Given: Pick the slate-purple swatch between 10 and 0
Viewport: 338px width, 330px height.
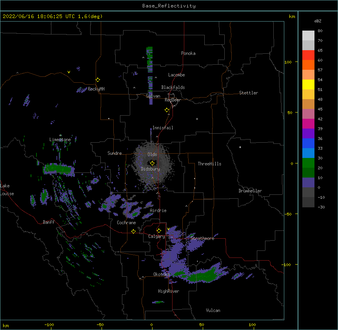Looking at the screenshot, I should pos(308,183).
